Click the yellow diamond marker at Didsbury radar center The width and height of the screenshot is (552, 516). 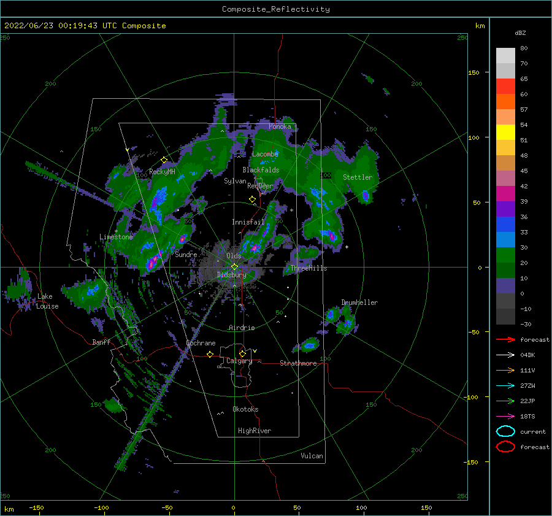pyautogui.click(x=234, y=267)
